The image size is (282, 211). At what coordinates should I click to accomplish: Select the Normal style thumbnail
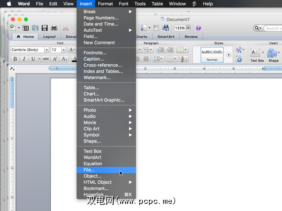212,55
